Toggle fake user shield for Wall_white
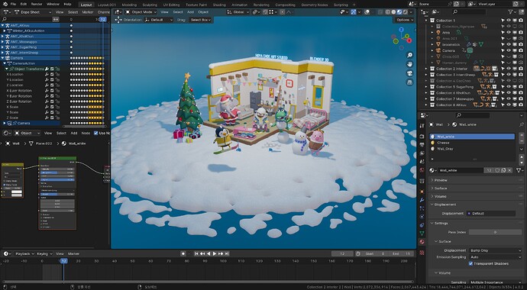This screenshot has height=290, width=527. tap(498, 170)
